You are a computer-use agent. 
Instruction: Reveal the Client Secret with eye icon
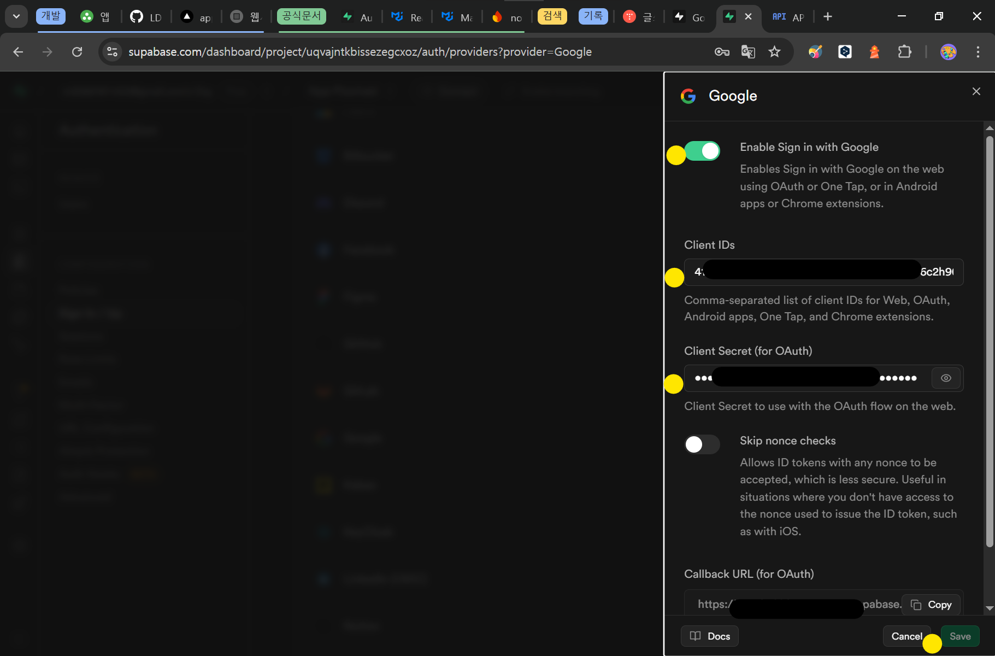click(x=946, y=378)
